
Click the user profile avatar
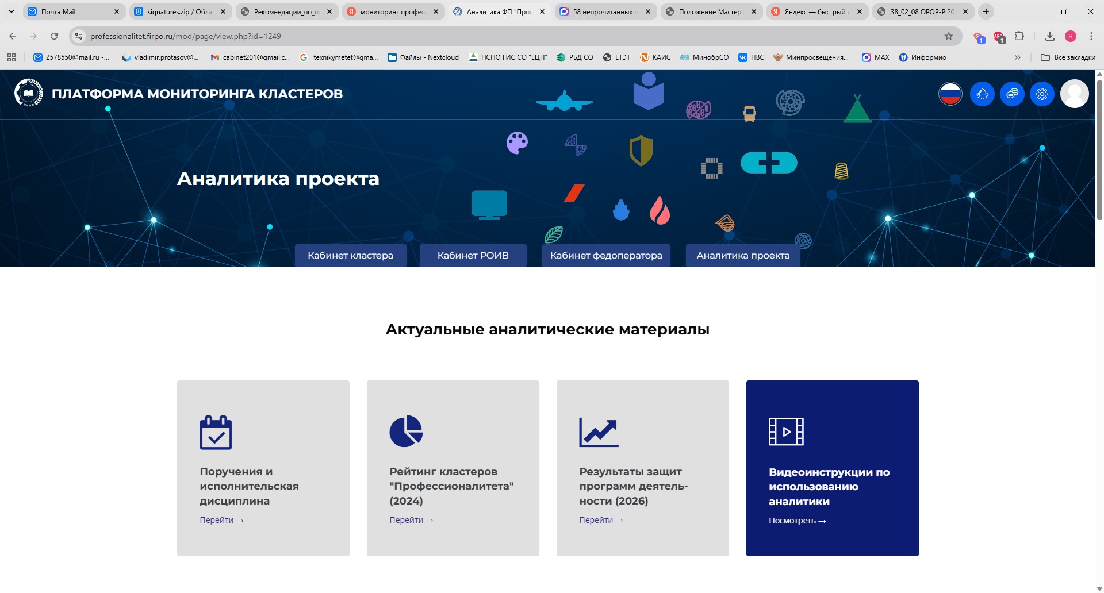(1074, 94)
